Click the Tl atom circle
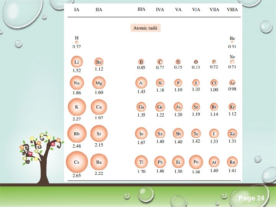This screenshot has width=276, height=207. click(141, 162)
